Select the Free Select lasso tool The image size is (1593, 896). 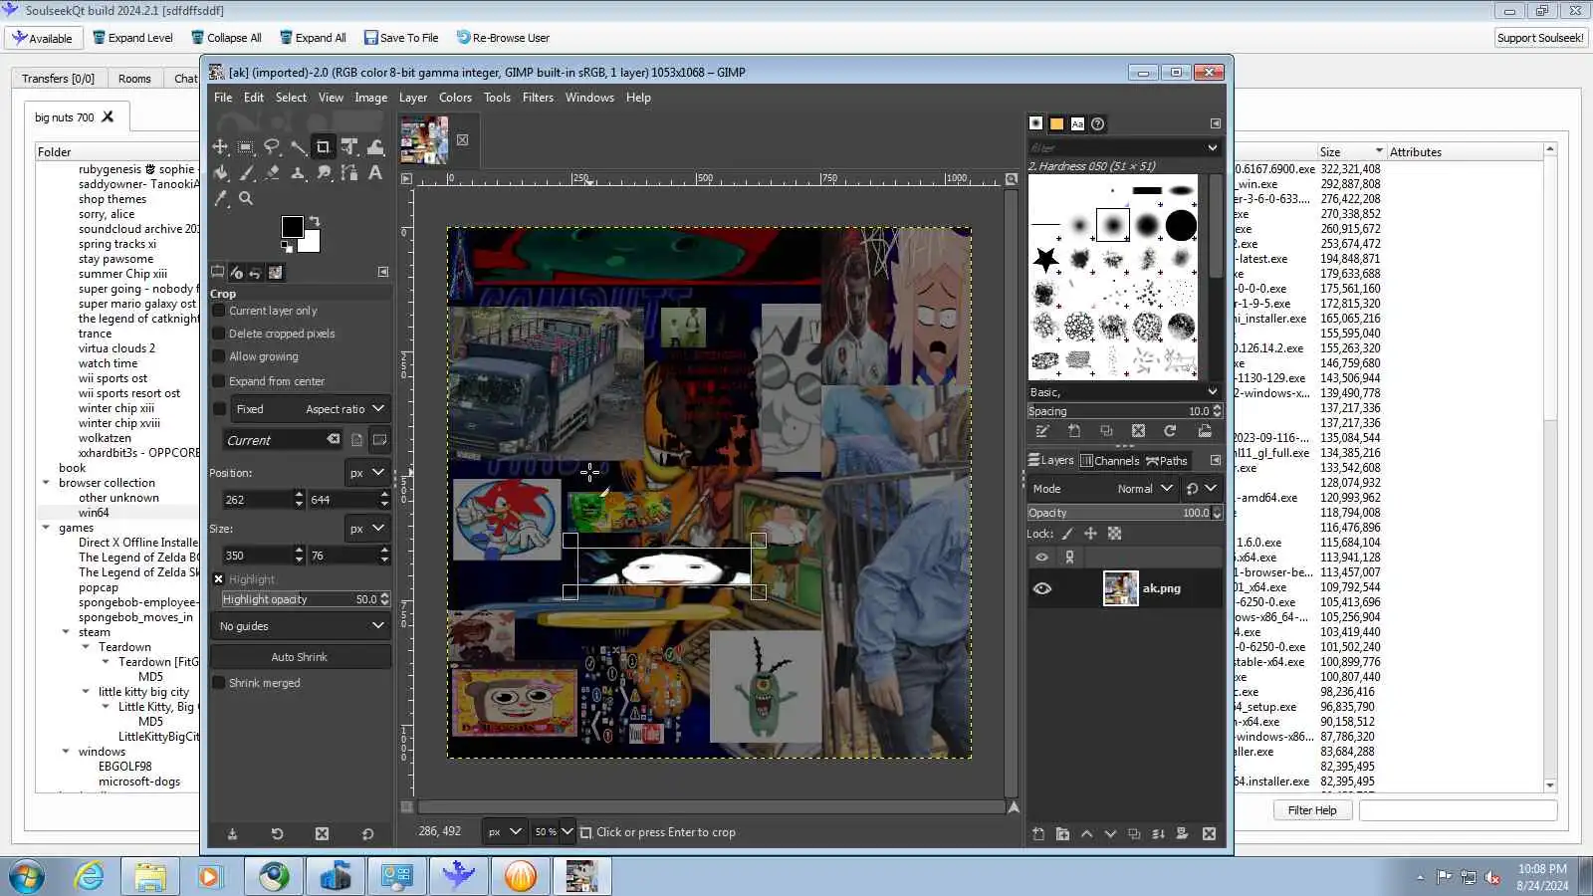point(272,147)
